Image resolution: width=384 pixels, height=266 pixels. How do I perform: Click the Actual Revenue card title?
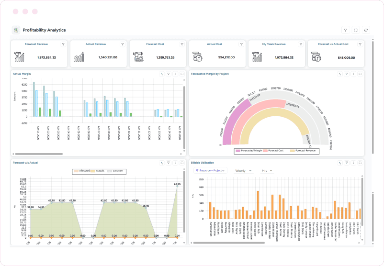(96, 44)
